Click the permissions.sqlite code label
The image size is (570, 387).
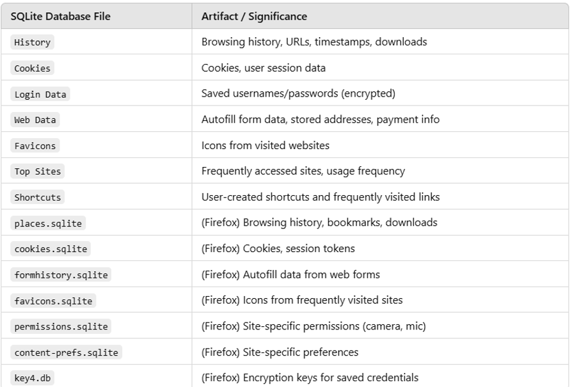61,326
